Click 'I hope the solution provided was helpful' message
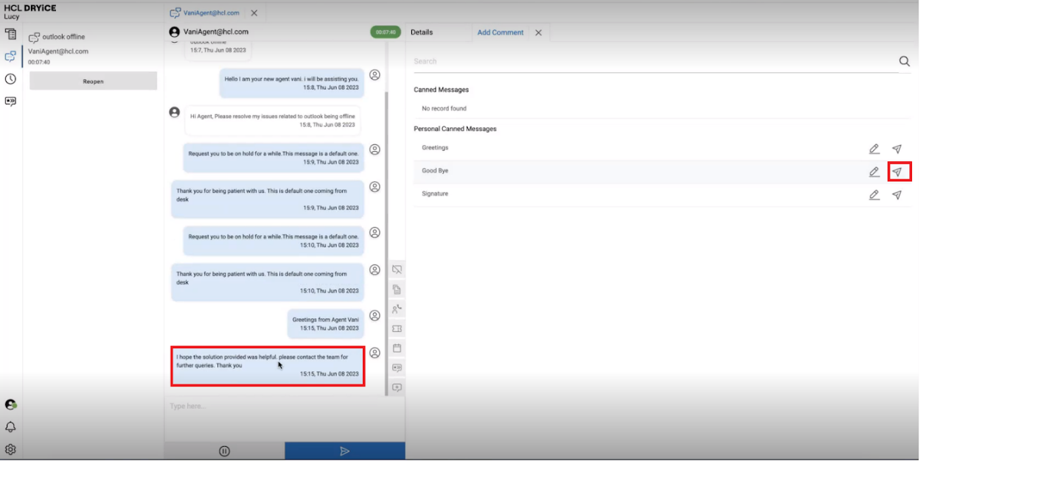1055x500 pixels. point(268,366)
